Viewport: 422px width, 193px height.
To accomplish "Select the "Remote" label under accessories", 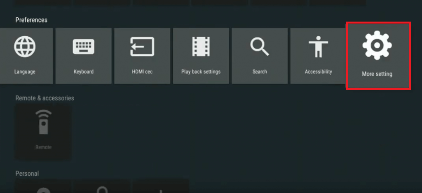I will (x=43, y=147).
